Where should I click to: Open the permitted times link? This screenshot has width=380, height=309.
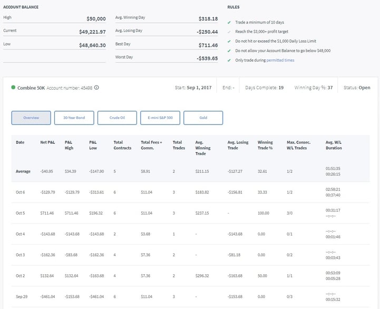pos(280,60)
